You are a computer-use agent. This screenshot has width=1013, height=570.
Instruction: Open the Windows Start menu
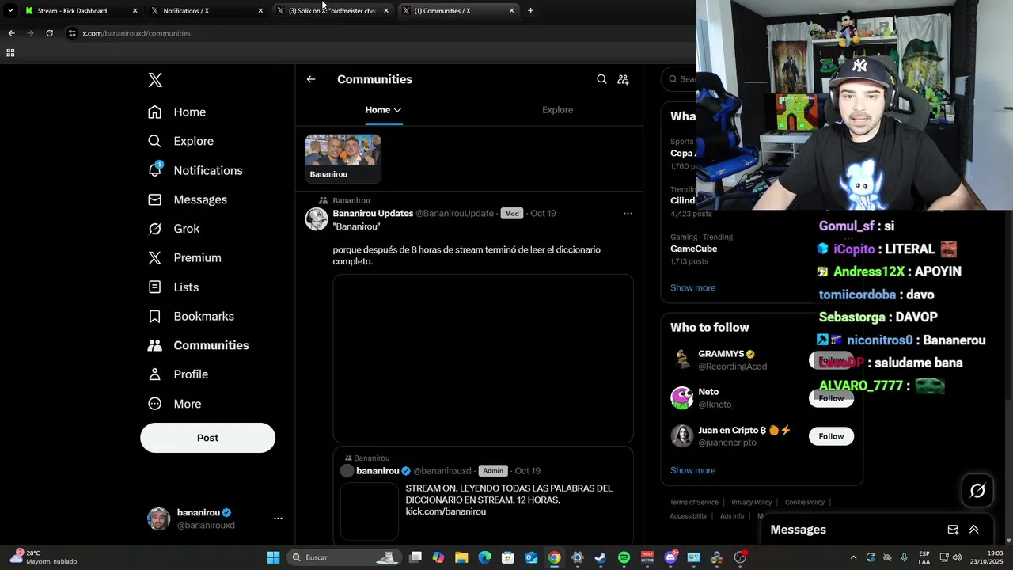point(273,557)
